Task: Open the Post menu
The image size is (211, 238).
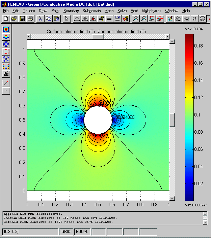Action: pos(134,11)
